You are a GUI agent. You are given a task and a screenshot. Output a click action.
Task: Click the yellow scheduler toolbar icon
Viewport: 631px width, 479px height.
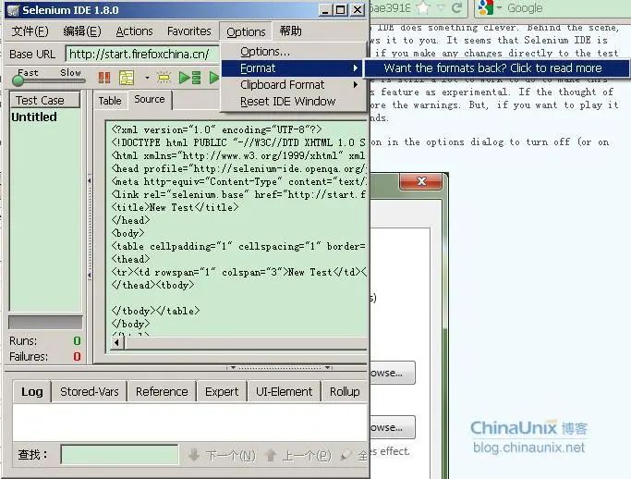[127, 78]
